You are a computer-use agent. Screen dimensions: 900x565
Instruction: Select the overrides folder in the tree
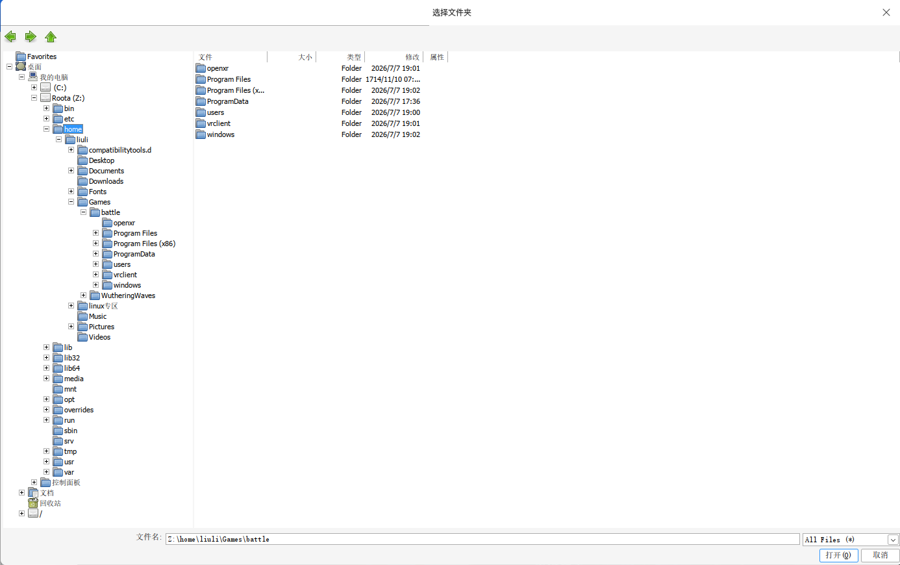79,410
